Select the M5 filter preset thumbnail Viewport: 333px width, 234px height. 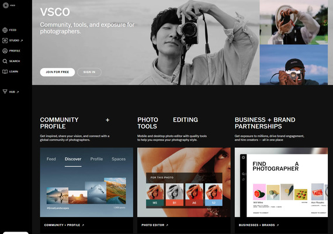[155, 194]
